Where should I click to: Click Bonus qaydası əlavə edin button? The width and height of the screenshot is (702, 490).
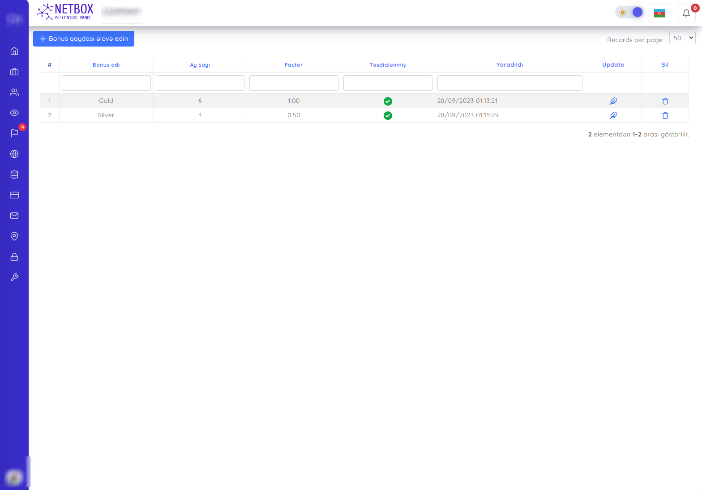pos(84,39)
